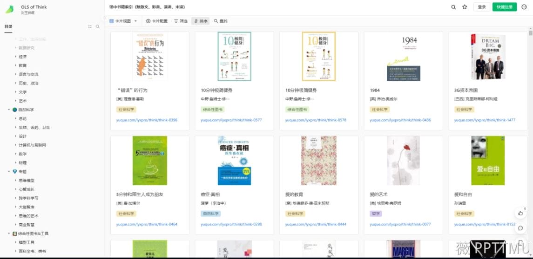Click the blue 自然科学 tag on 癌症·真相 card

point(210,214)
